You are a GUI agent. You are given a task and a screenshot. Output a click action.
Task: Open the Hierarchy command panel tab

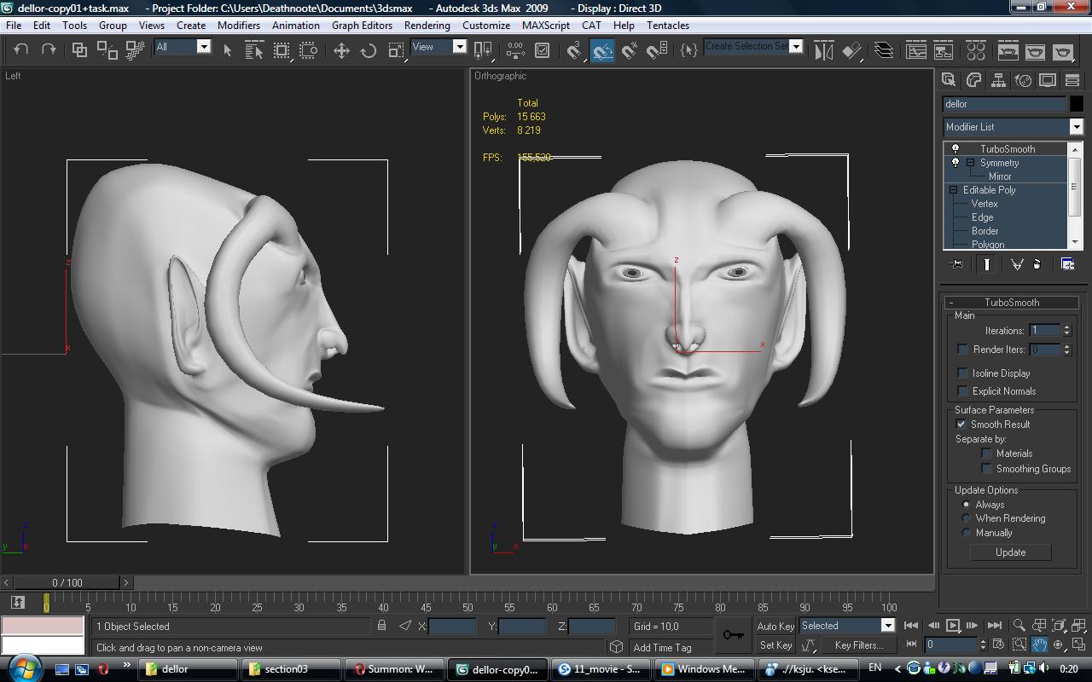coord(997,80)
